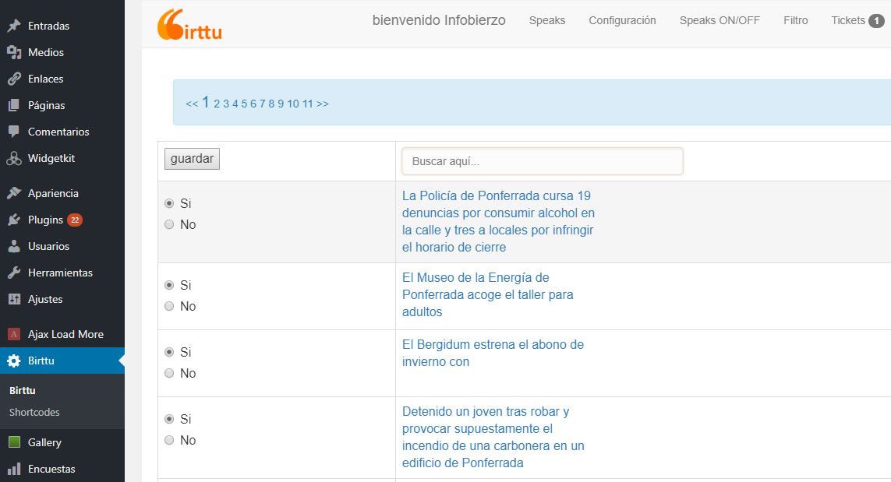
Task: Go to previous pages with << link
Action: pyautogui.click(x=192, y=104)
